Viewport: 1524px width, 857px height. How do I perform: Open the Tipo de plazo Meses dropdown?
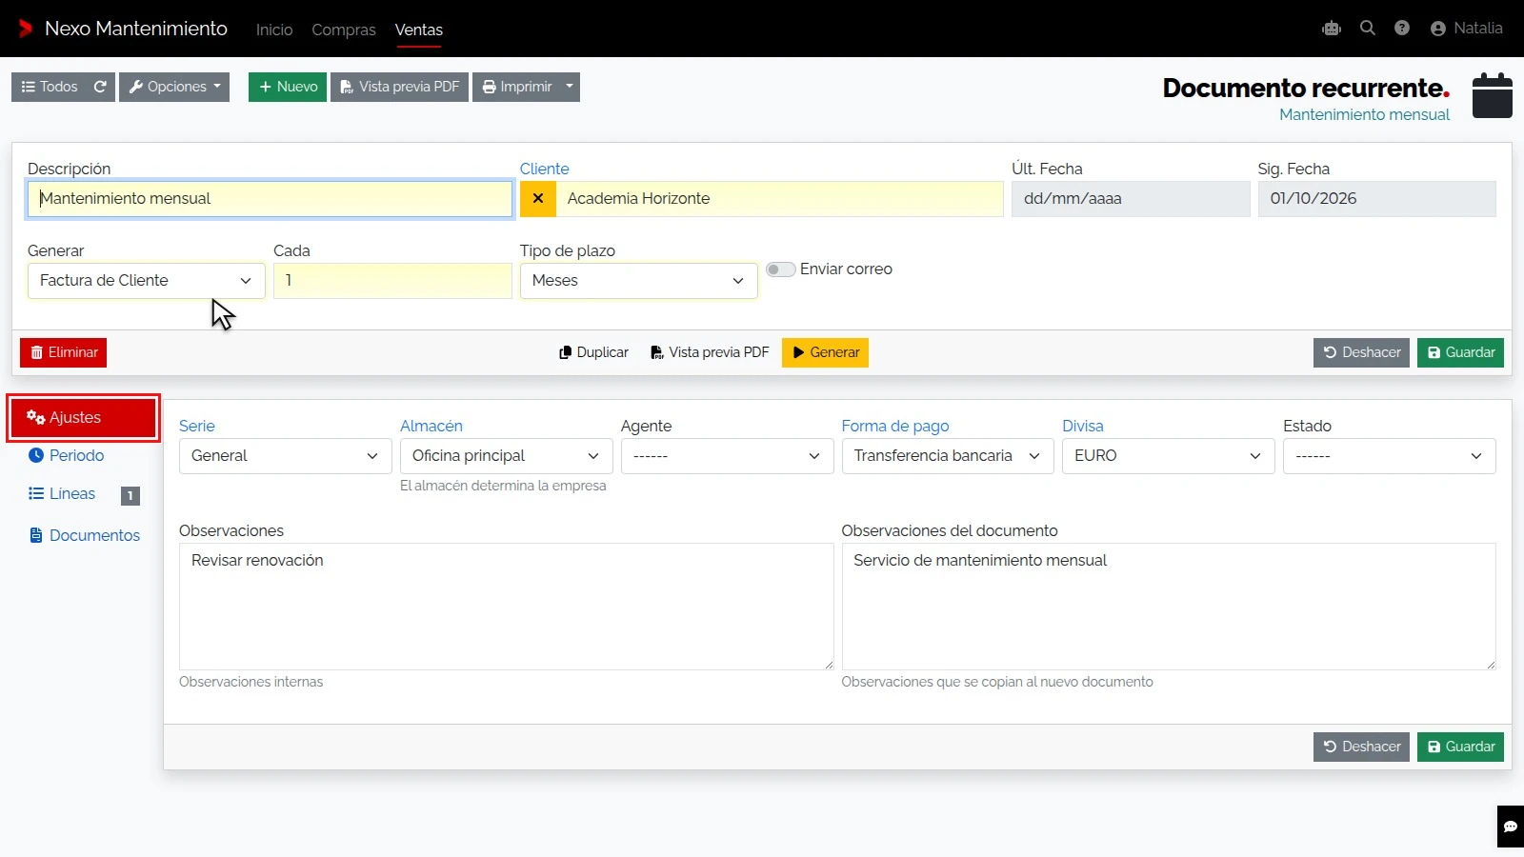(639, 281)
